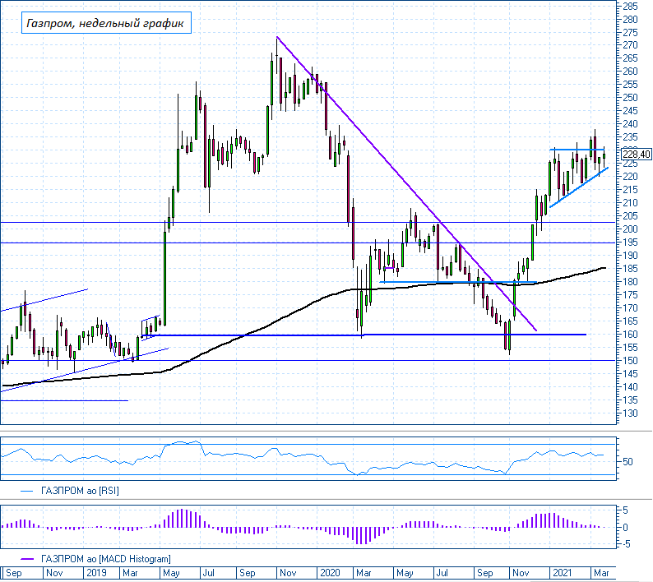Click the last Mar label on the time axis
The width and height of the screenshot is (653, 582).
click(601, 573)
